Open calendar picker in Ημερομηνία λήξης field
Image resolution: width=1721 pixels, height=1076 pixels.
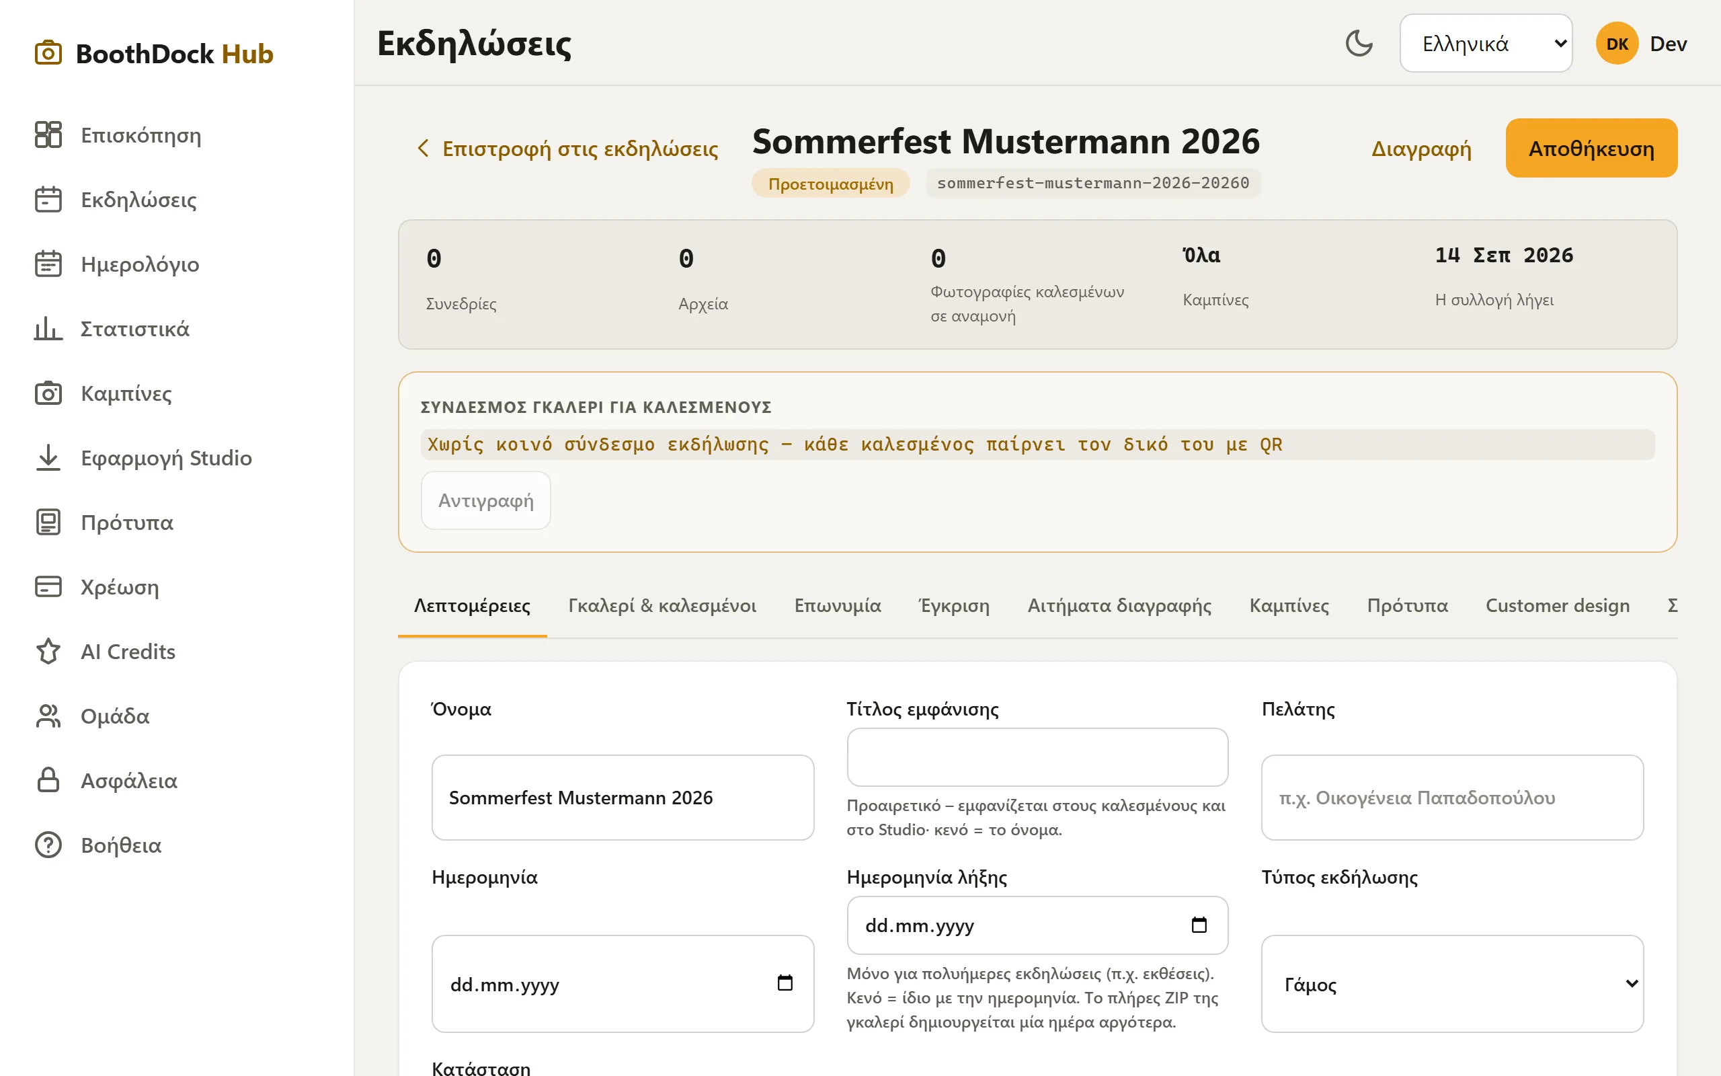pyautogui.click(x=1199, y=925)
